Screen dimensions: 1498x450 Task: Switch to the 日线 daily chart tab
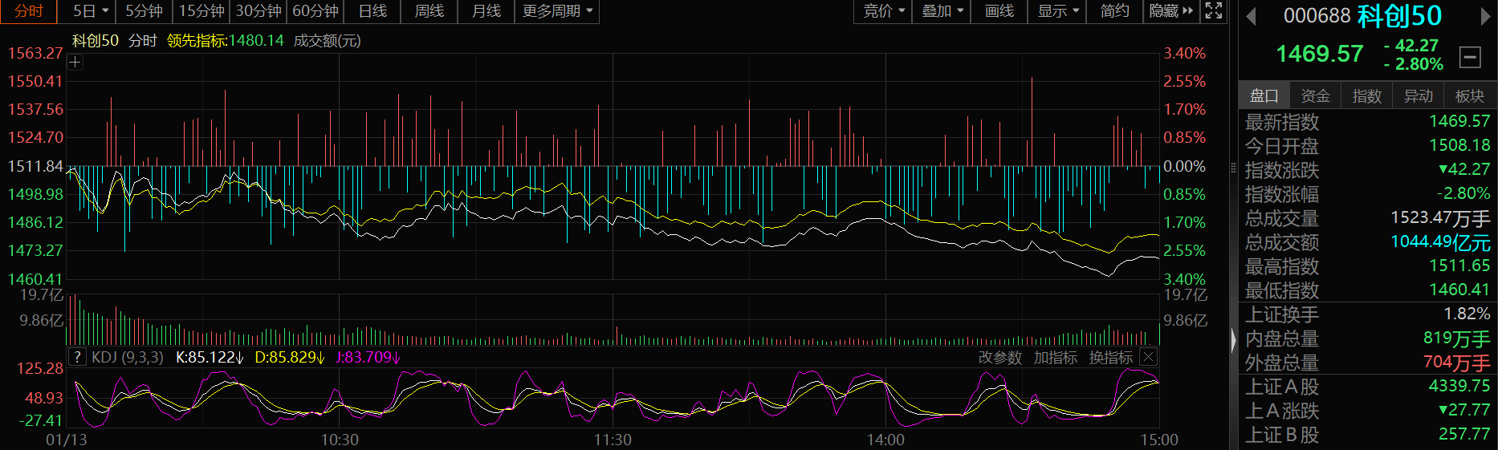tap(372, 11)
